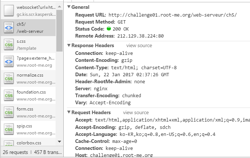Click the ch5/ document icon
250x158 pixels.
click(9, 28)
